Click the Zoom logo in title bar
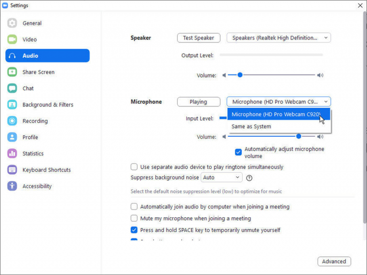367x275 pixels. coord(5,5)
